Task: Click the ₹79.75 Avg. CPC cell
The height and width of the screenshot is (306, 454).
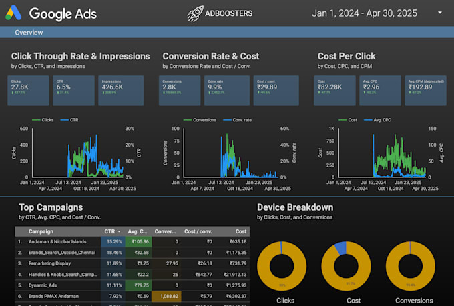Action: click(138, 285)
